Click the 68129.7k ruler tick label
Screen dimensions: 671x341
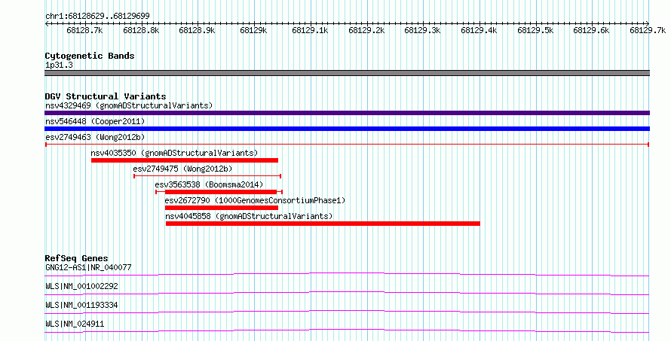coord(648,31)
